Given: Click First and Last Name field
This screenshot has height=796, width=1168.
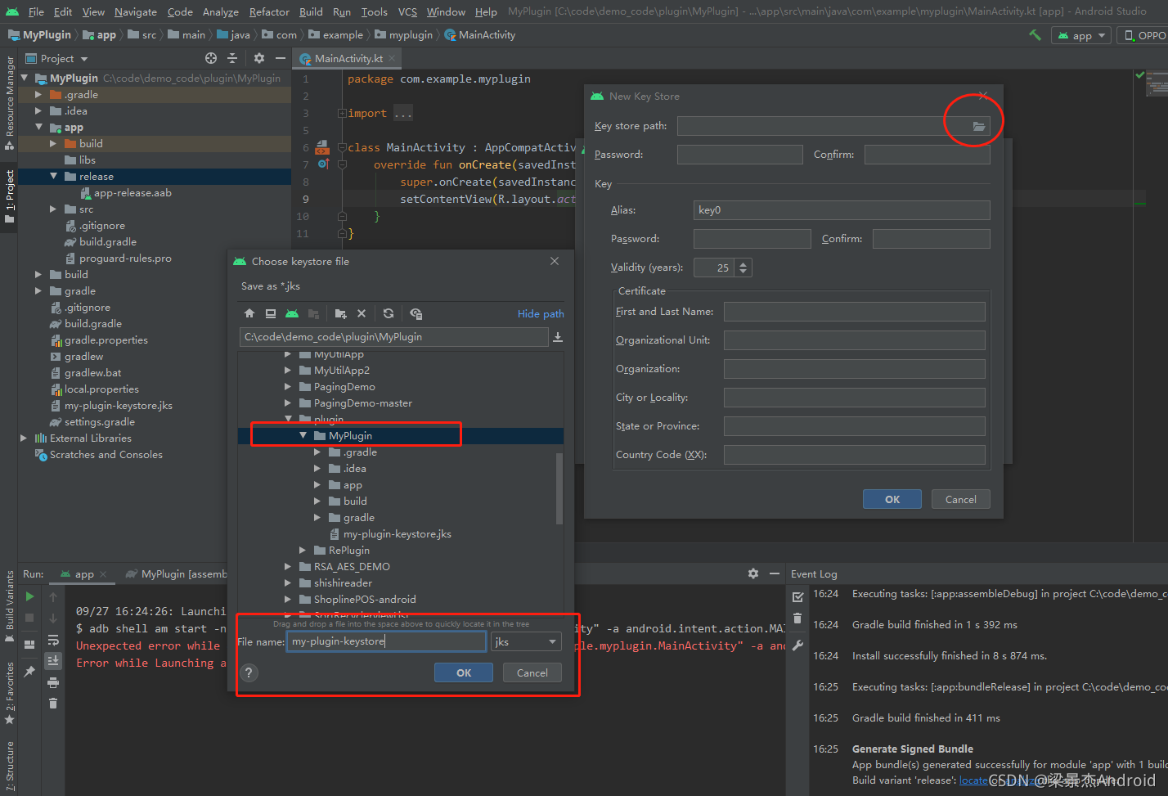Looking at the screenshot, I should tap(855, 312).
